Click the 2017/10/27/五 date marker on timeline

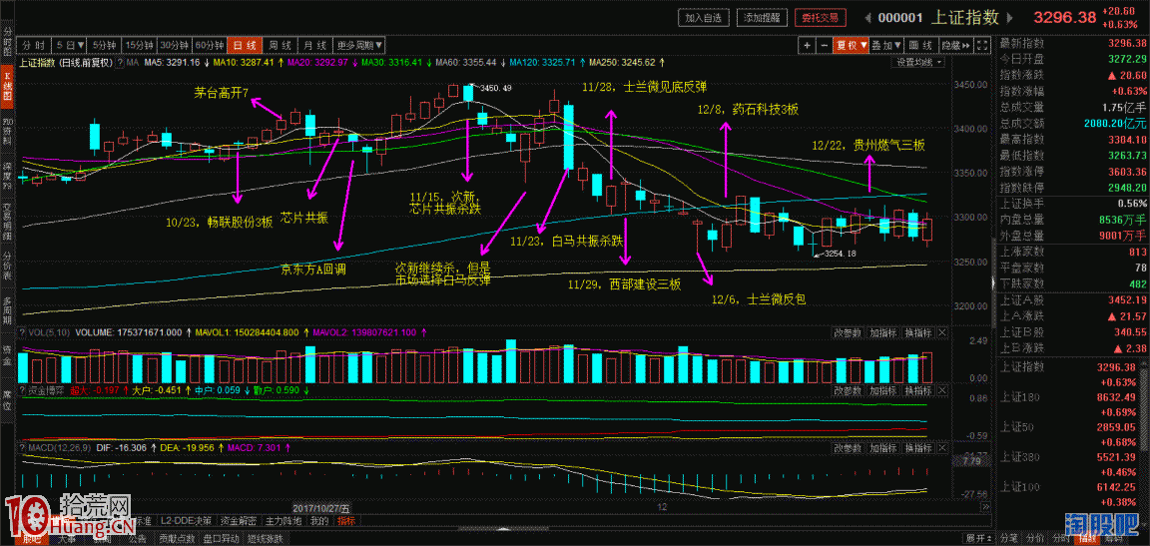coord(322,507)
